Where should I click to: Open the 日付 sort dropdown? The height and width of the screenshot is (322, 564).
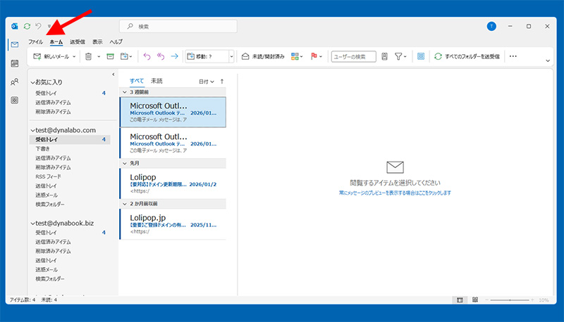click(206, 82)
